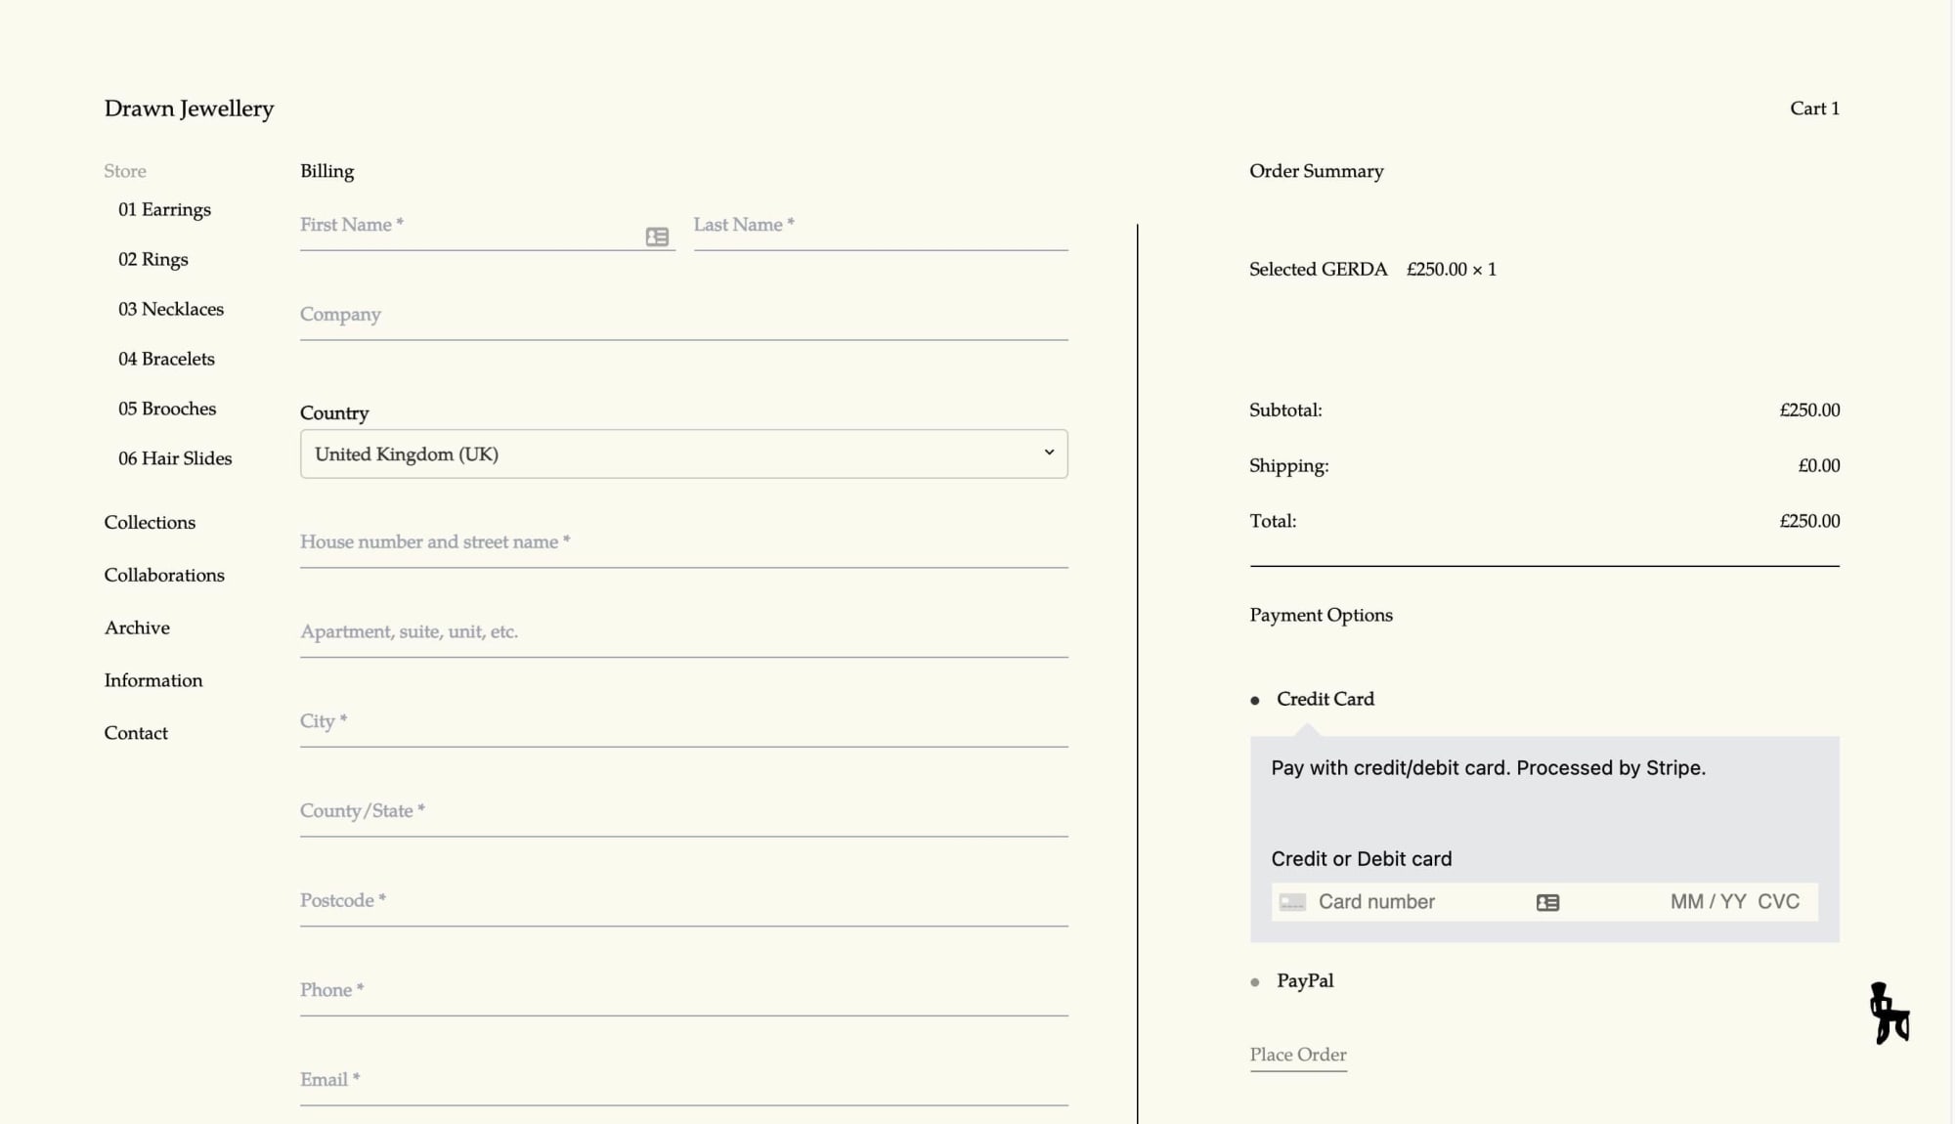Click autofill contact icon in First Name
This screenshot has width=1955, height=1124.
(x=657, y=237)
